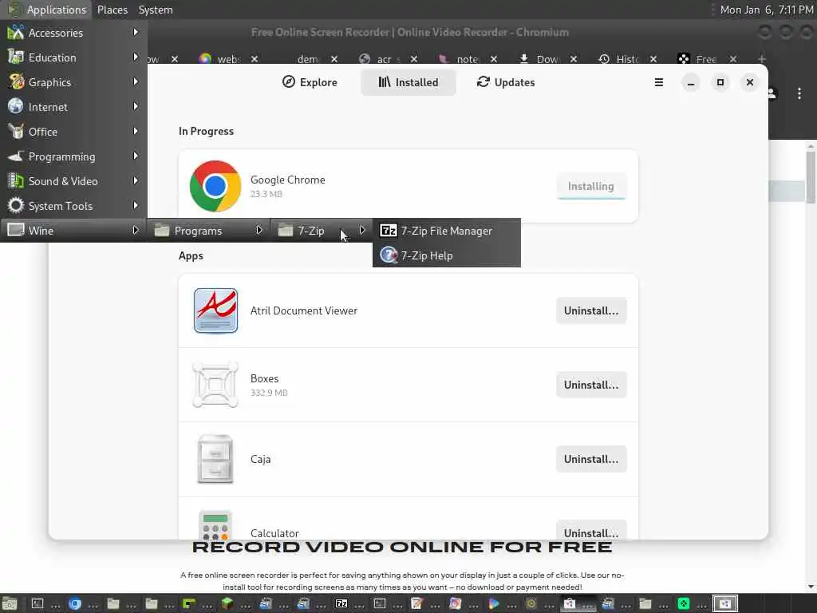This screenshot has height=613, width=817.
Task: Select the 7-Zip folder menu item
Action: (x=321, y=231)
